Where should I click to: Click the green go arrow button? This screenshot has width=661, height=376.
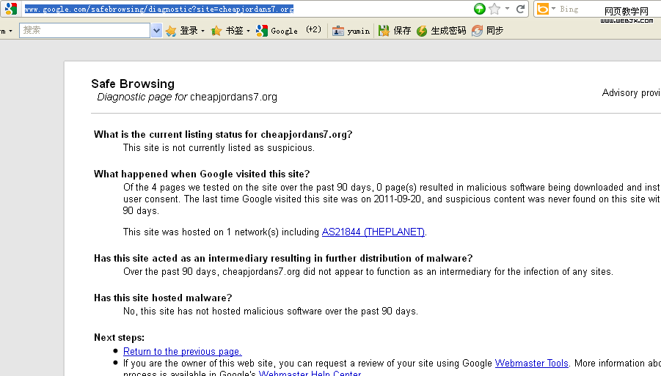(x=480, y=9)
